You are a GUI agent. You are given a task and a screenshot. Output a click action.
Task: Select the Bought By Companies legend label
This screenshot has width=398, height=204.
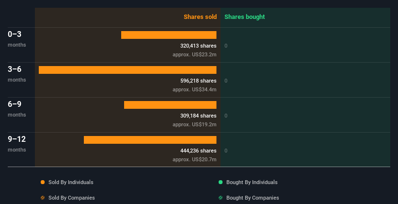pos(253,198)
